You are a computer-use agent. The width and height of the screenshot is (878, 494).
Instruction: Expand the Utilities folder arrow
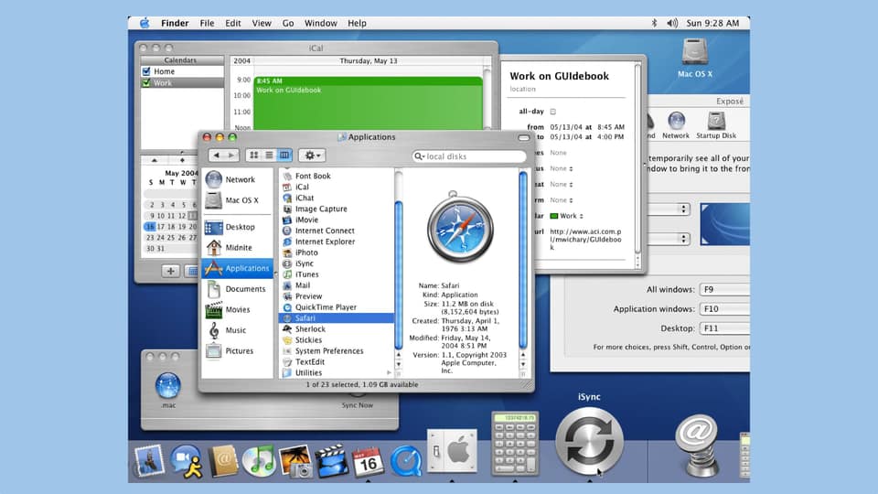[x=389, y=372]
